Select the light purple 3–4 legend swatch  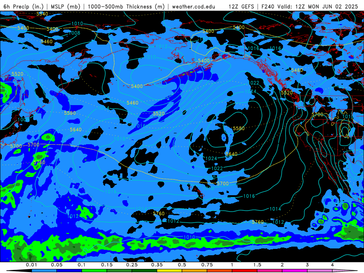(320, 271)
